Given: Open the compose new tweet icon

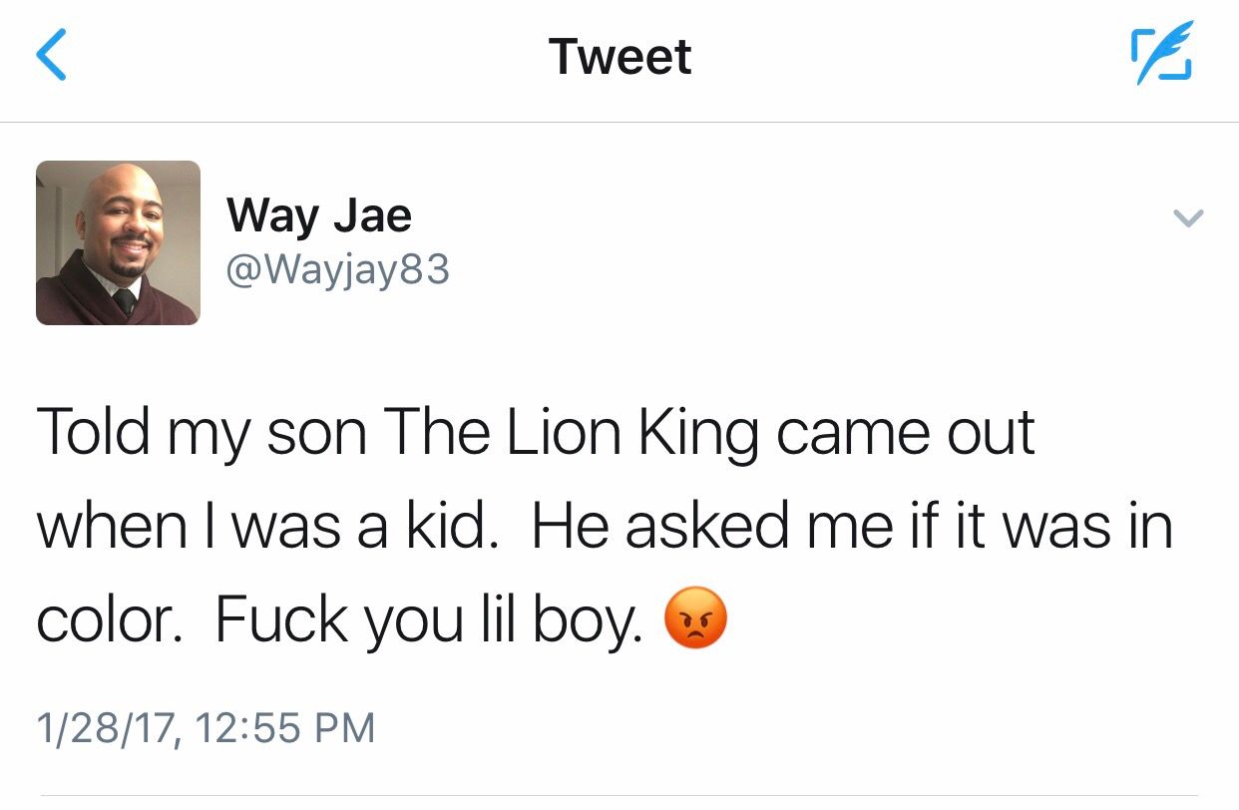Looking at the screenshot, I should coord(1160,57).
